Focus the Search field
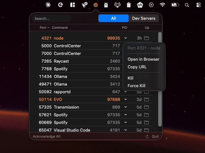Image resolution: width=205 pixels, height=153 pixels. pyautogui.click(x=52, y=19)
